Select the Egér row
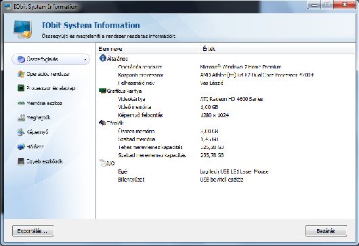359x246 pixels. pyautogui.click(x=226, y=171)
